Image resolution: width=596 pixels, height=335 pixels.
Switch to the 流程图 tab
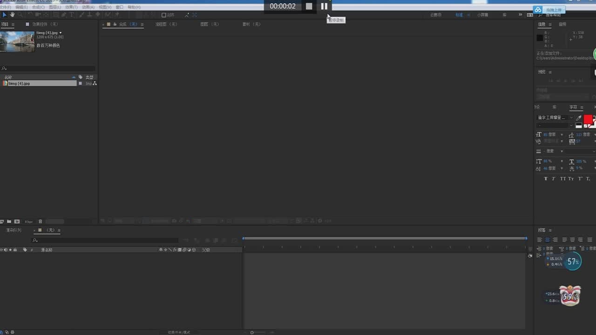click(x=166, y=24)
